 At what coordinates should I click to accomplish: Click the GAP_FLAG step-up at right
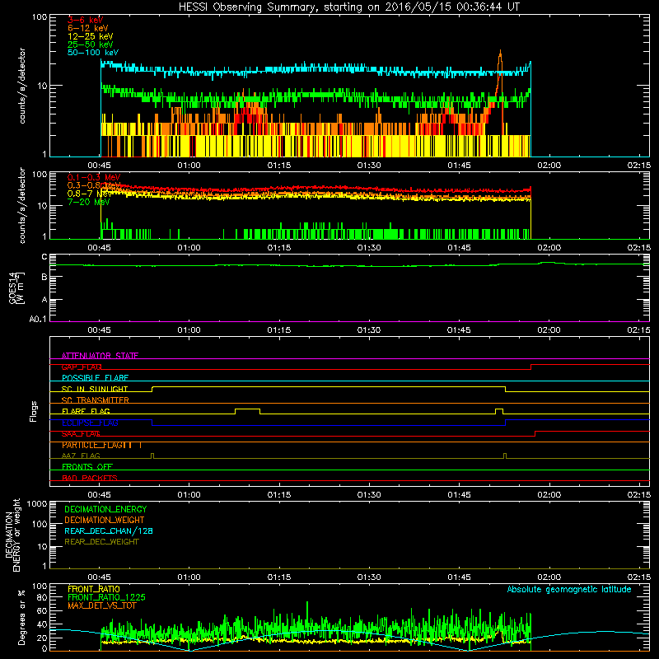(531, 367)
